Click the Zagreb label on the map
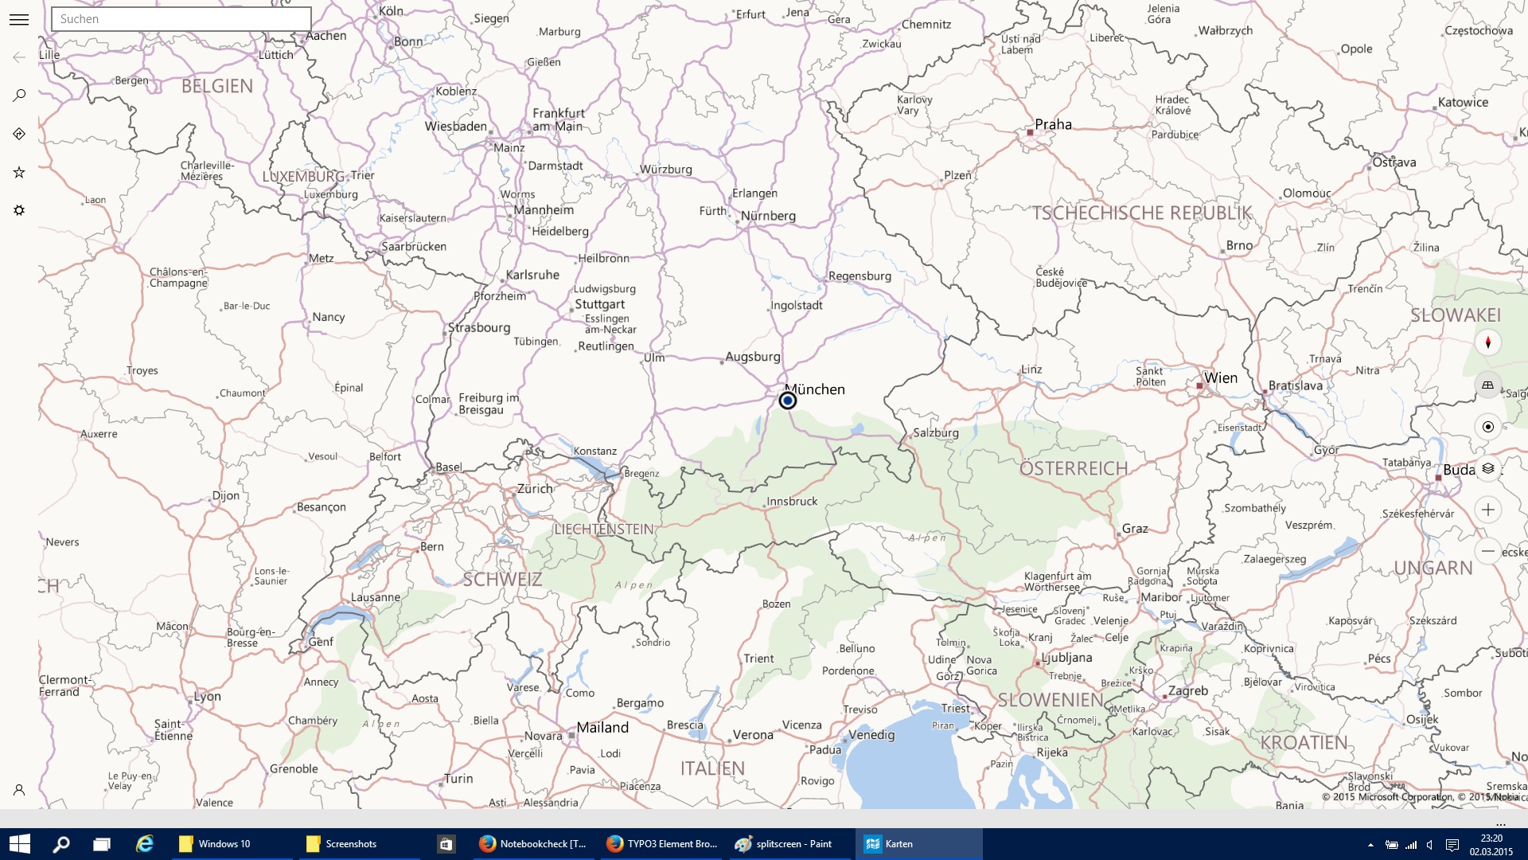The image size is (1528, 860). pyautogui.click(x=1188, y=691)
